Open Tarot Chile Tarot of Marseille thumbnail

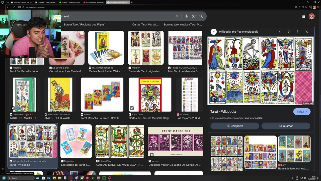[x=150, y=95]
